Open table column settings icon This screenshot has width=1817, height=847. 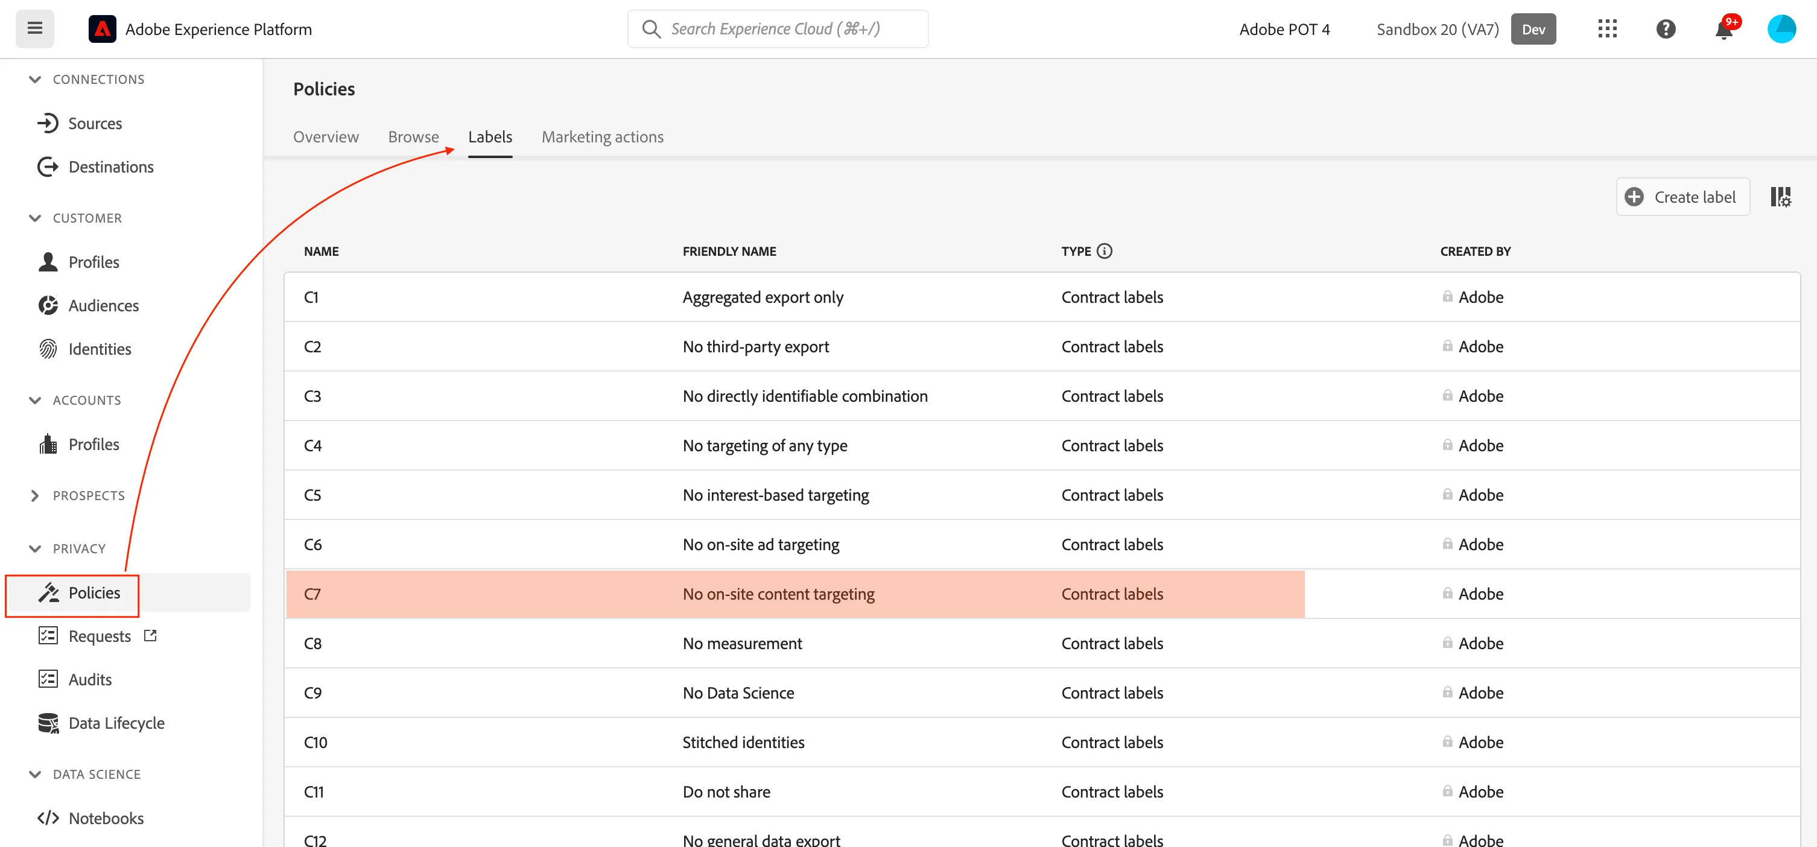[x=1780, y=197]
